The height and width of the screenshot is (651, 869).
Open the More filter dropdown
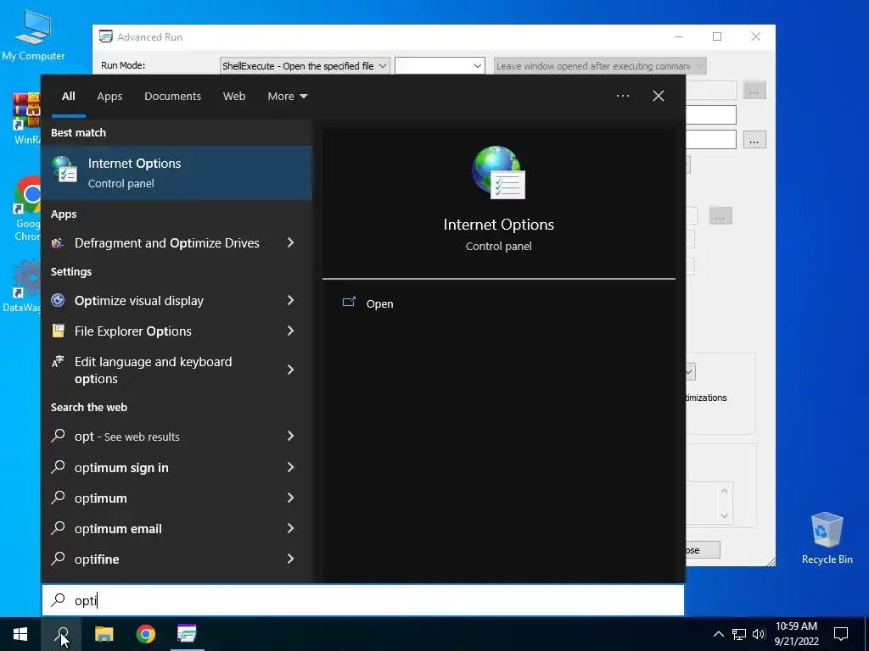coord(287,97)
